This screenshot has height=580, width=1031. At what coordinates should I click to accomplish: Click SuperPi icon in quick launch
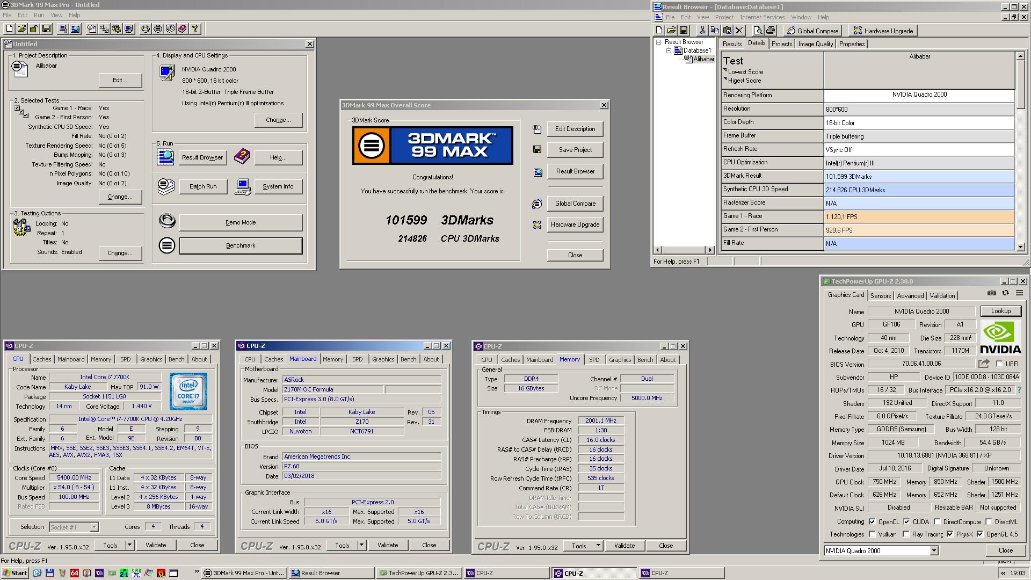[x=136, y=573]
